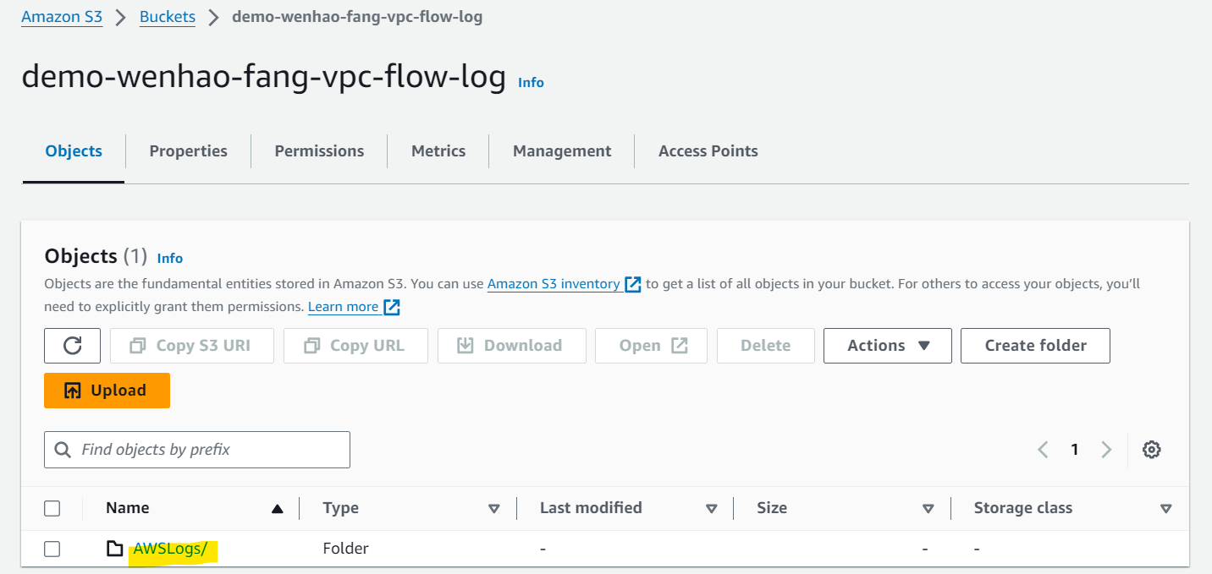Click the Size column header text

click(x=772, y=508)
